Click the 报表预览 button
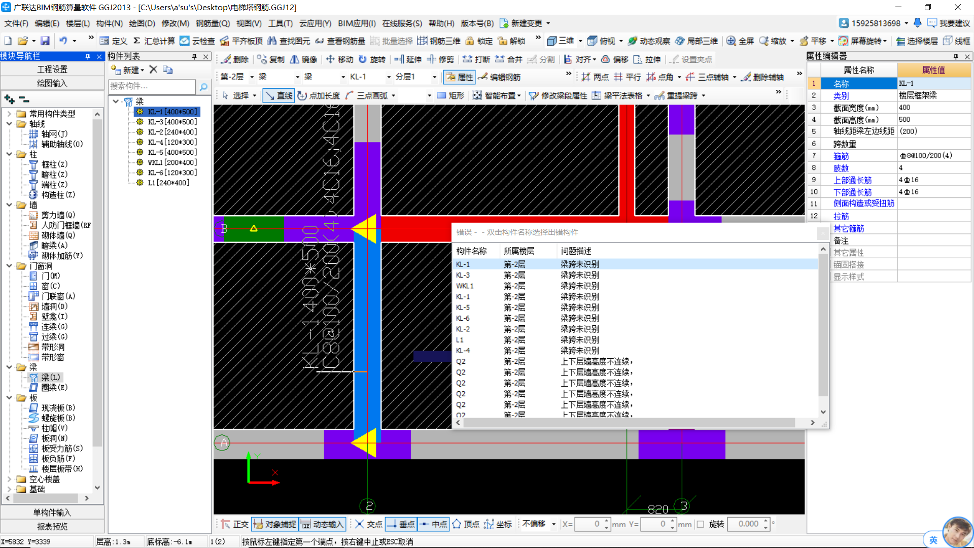 (52, 527)
